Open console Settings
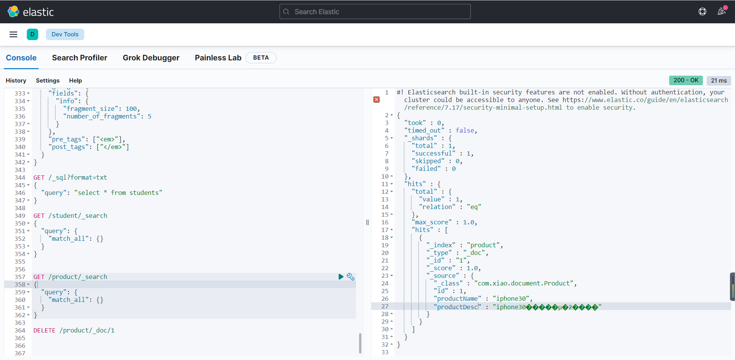Screen dimensions: 735x360 point(48,81)
